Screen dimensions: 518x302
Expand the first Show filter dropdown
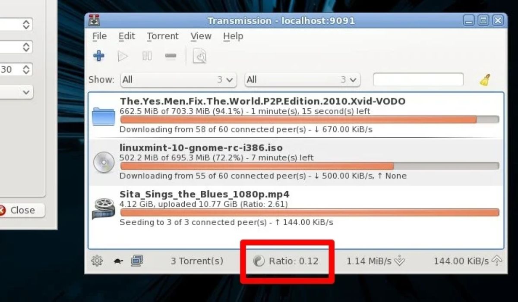pos(179,80)
